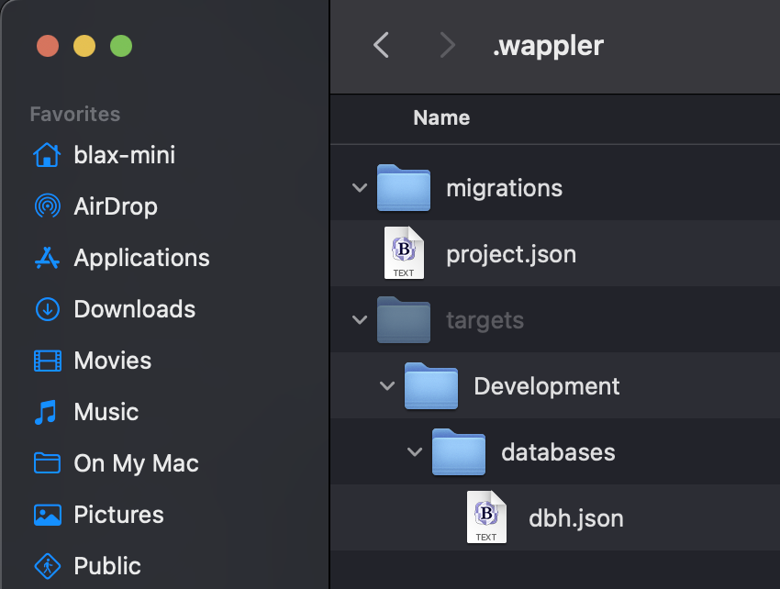Select the targets row name

(485, 321)
